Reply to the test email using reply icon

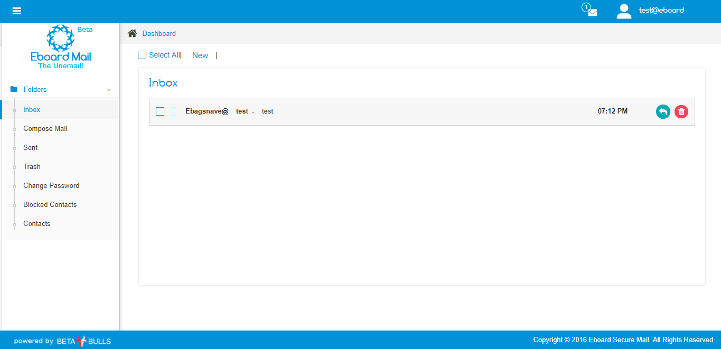tap(663, 111)
